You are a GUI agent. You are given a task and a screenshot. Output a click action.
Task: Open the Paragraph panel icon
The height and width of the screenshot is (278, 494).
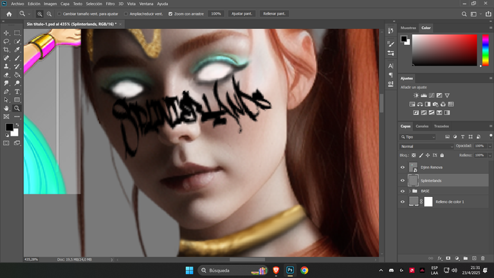click(x=390, y=75)
